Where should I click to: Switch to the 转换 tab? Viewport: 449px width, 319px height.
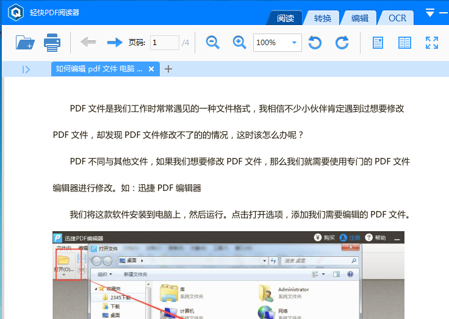[323, 18]
